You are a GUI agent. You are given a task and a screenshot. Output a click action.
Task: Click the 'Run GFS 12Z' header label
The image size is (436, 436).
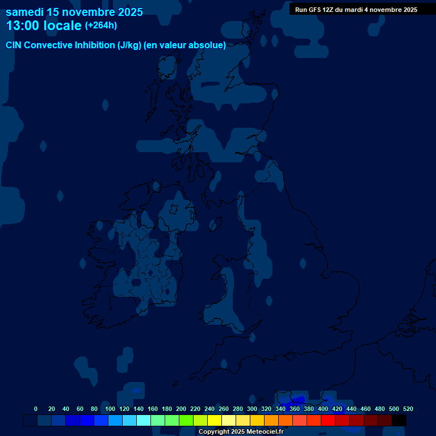(356, 9)
